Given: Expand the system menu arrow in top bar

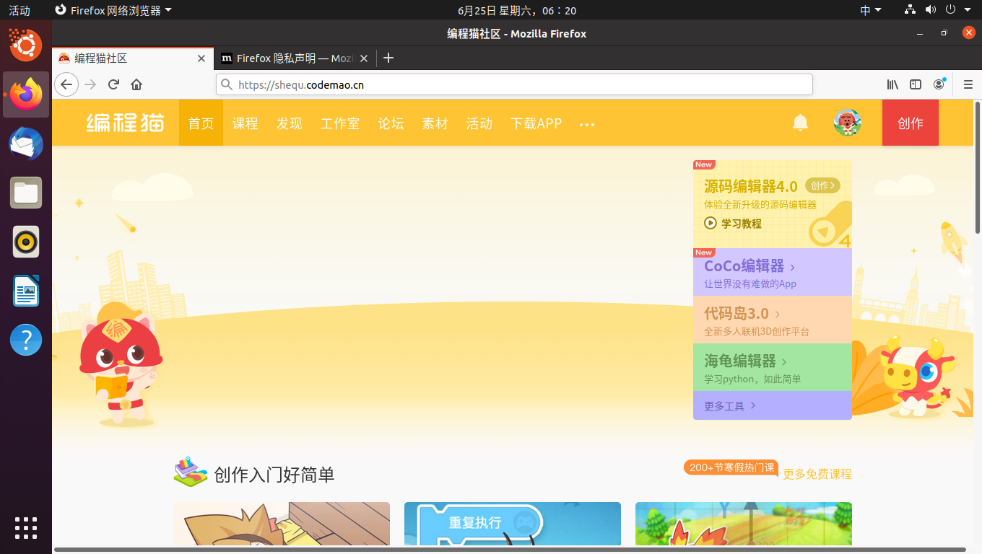Looking at the screenshot, I should point(968,10).
